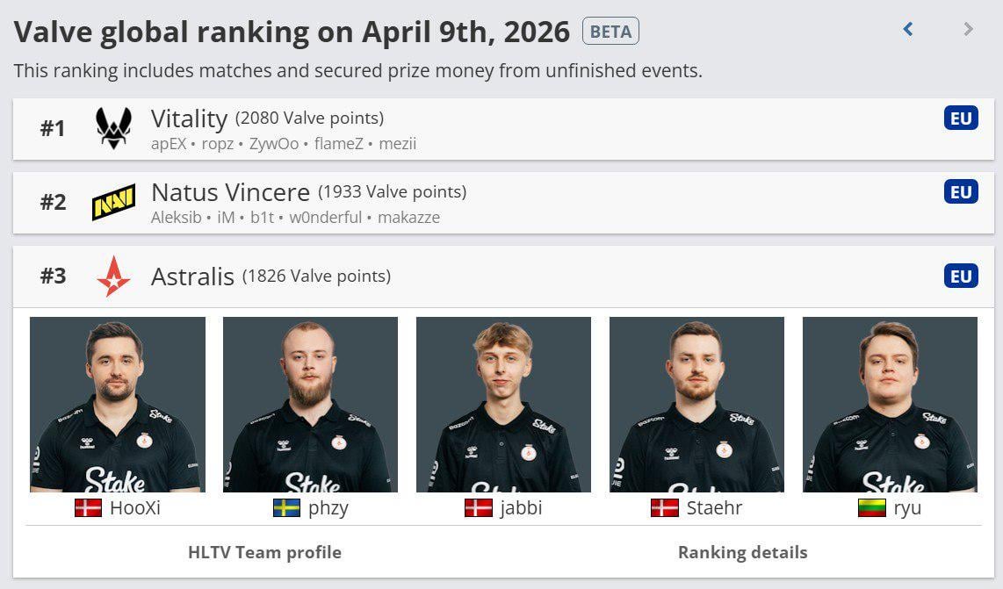Open the HLTV Team profile link
This screenshot has width=1003, height=589.
click(264, 552)
